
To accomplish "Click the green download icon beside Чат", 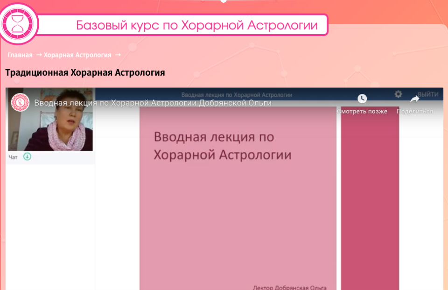I will click(27, 157).
